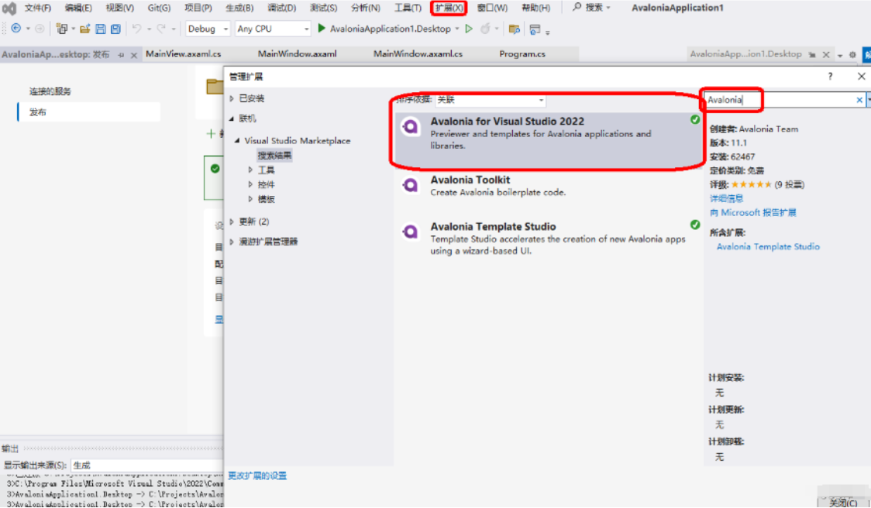
Task: Click report extension to Microsoft link
Action: [753, 213]
